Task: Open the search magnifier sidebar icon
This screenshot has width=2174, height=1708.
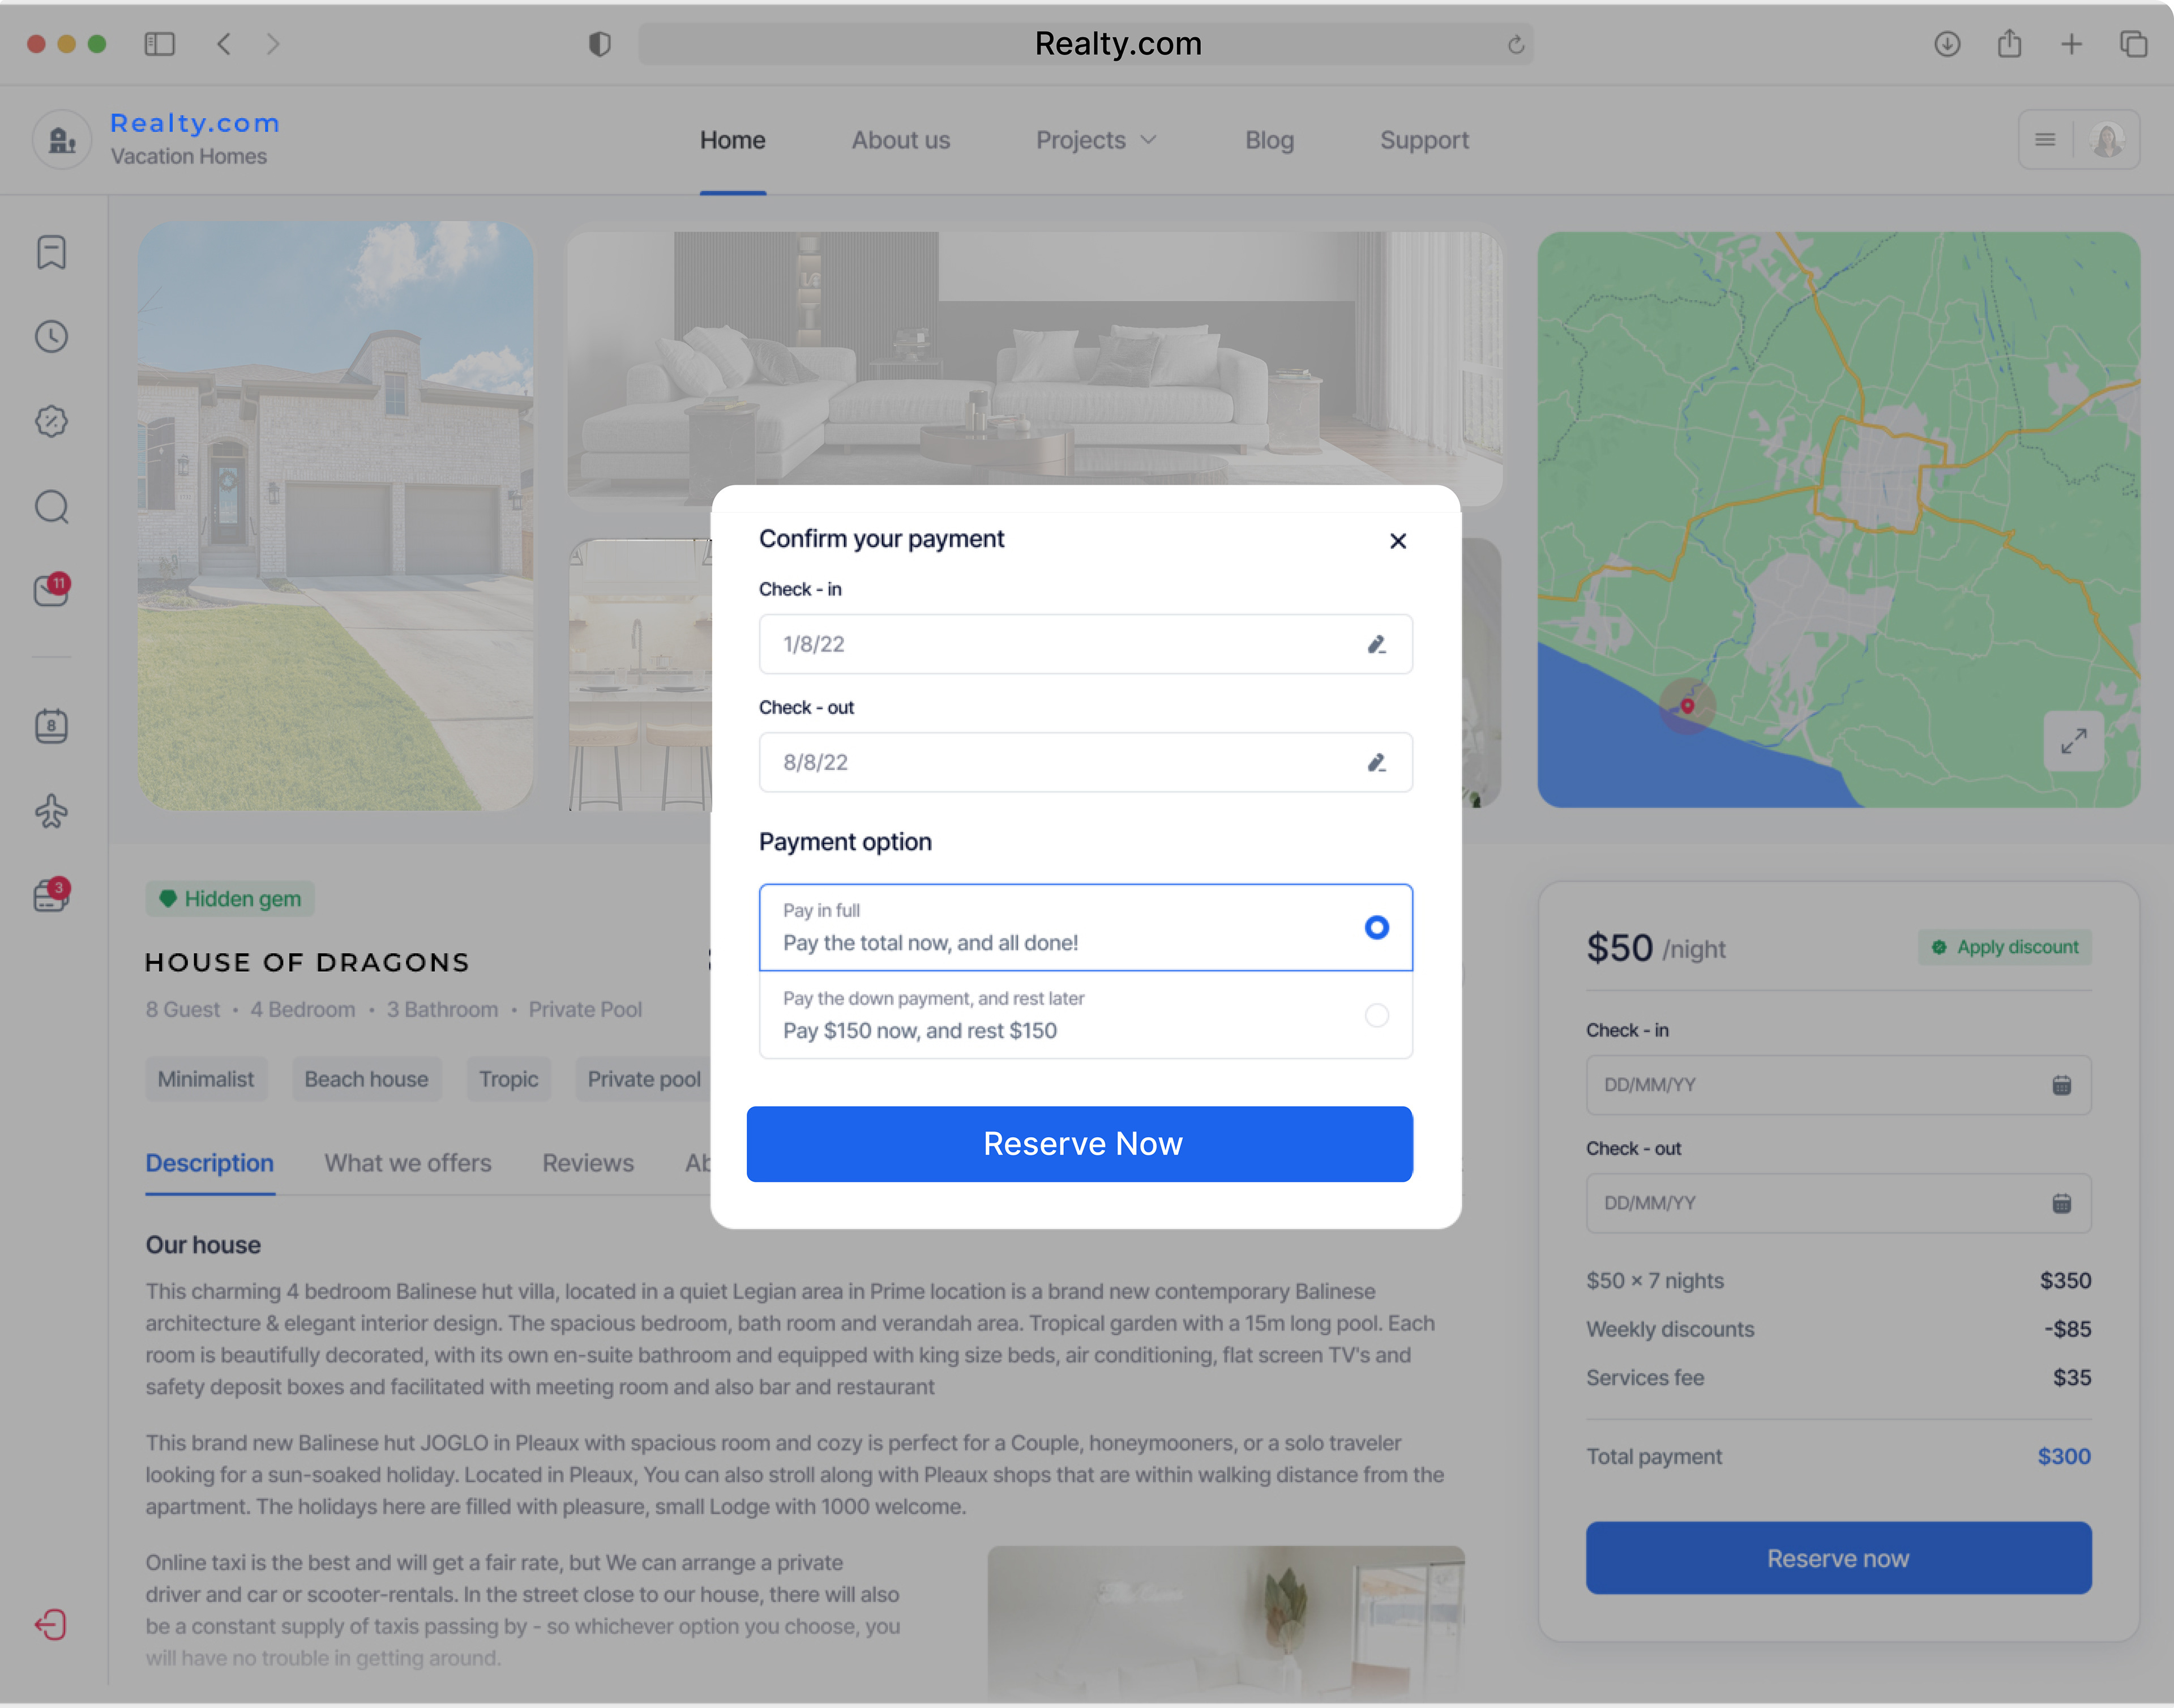Action: pos(51,507)
